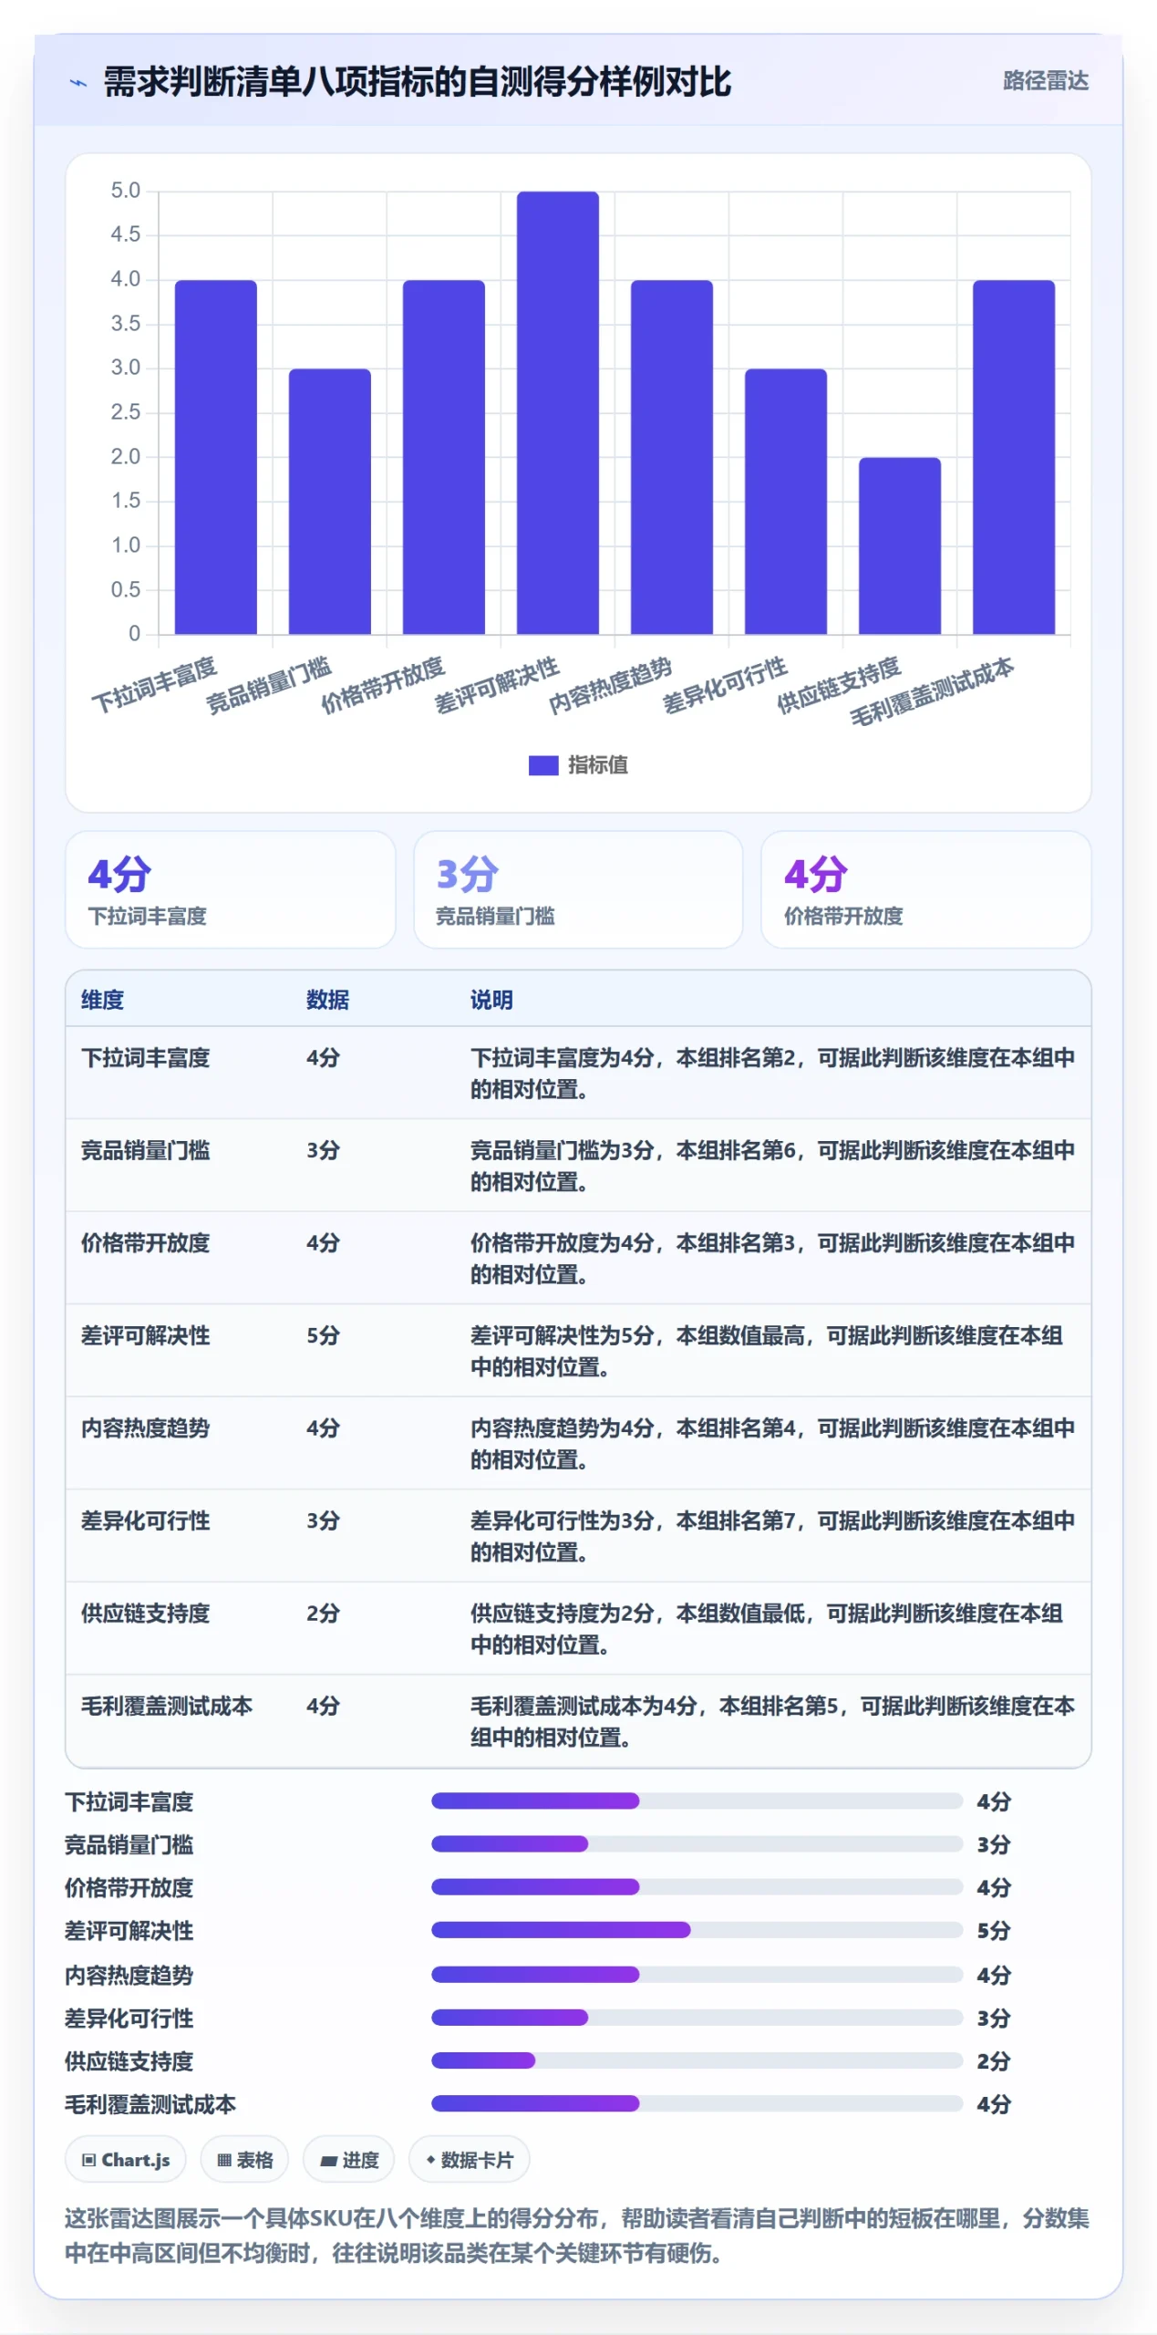This screenshot has height=2335, width=1157.
Task: Click the footer paragraph starting 这张雷达图
Action: point(577,2236)
